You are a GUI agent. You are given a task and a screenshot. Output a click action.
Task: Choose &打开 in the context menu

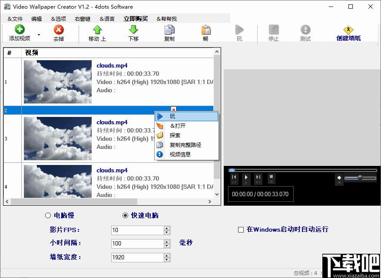click(186, 126)
